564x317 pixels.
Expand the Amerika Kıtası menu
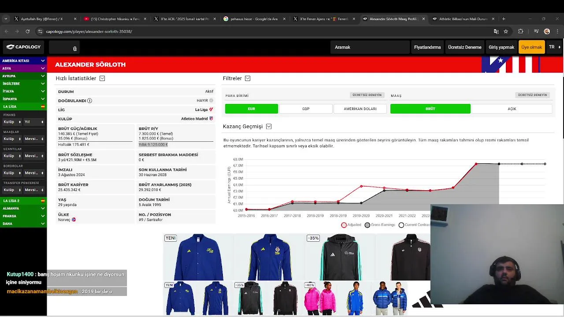coord(23,61)
